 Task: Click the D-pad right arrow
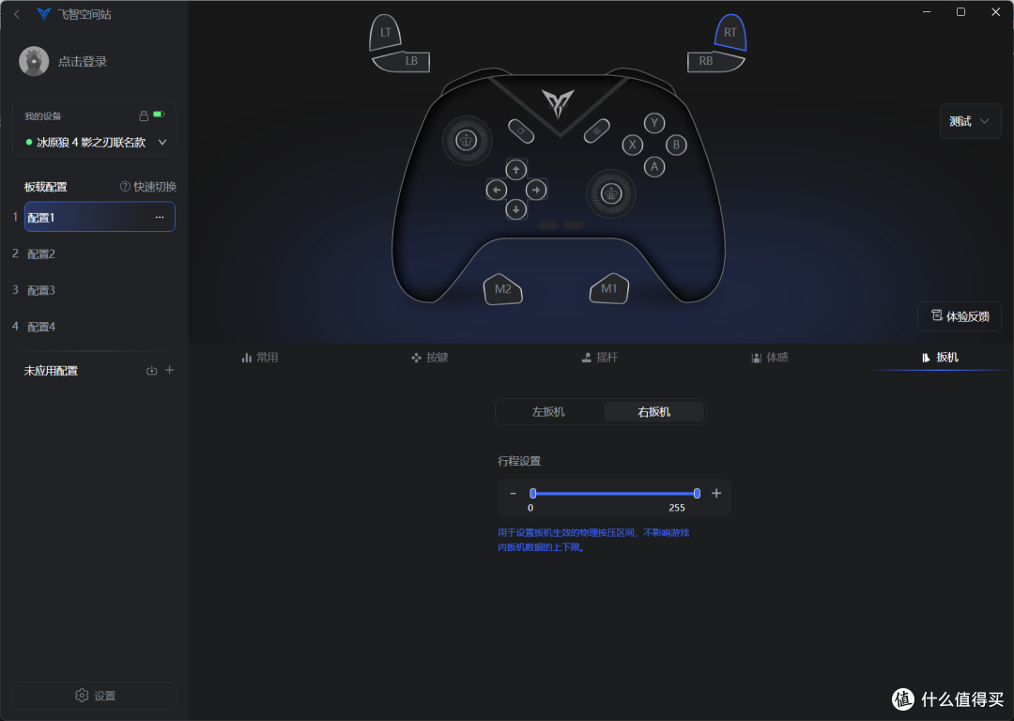[536, 191]
